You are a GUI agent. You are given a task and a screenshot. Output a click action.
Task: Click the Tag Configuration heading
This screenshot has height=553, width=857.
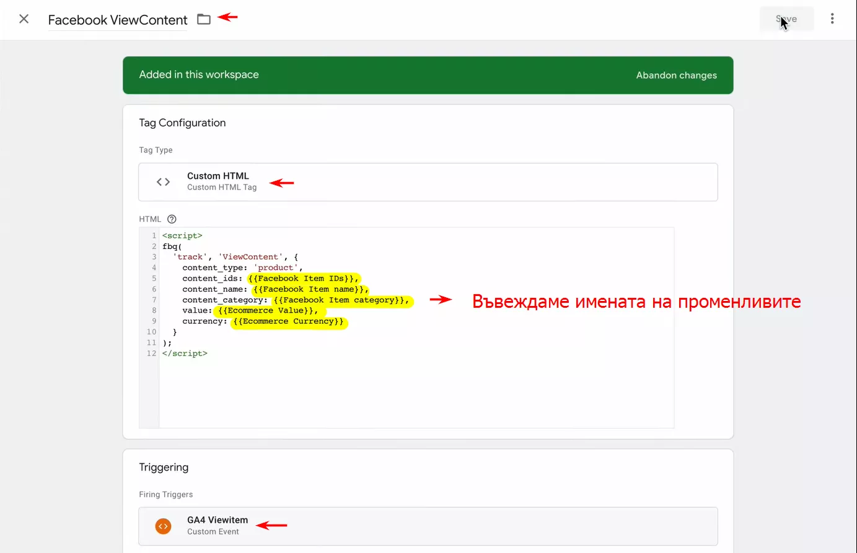click(x=182, y=123)
